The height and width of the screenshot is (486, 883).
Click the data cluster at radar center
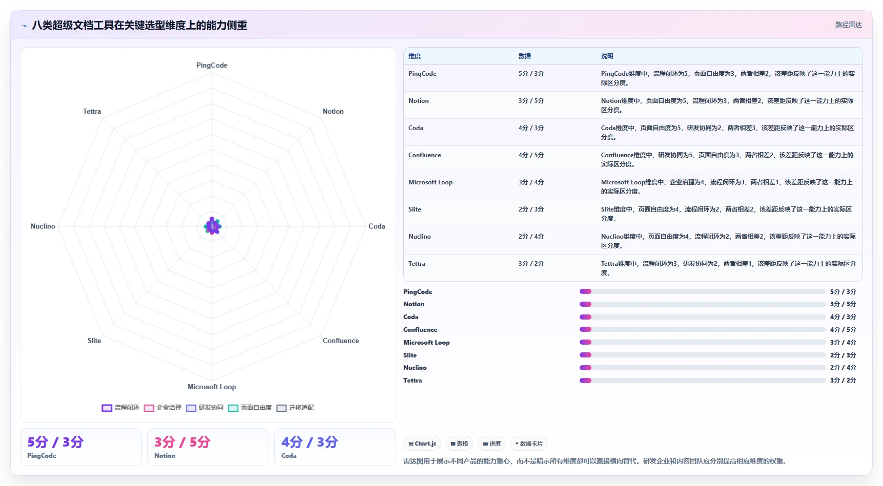tap(212, 226)
